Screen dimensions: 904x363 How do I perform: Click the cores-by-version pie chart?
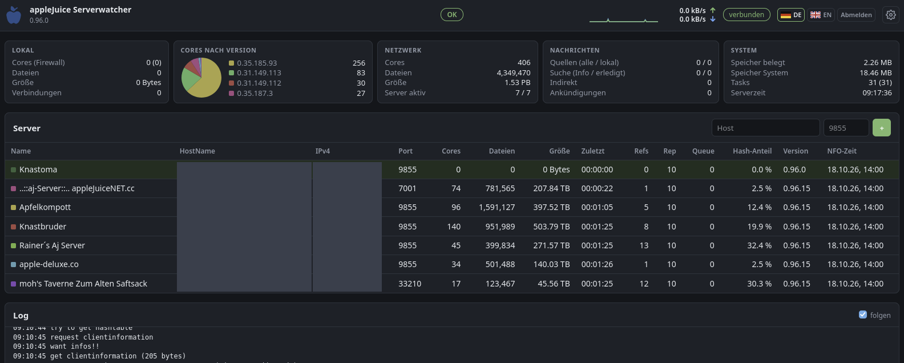(x=201, y=78)
